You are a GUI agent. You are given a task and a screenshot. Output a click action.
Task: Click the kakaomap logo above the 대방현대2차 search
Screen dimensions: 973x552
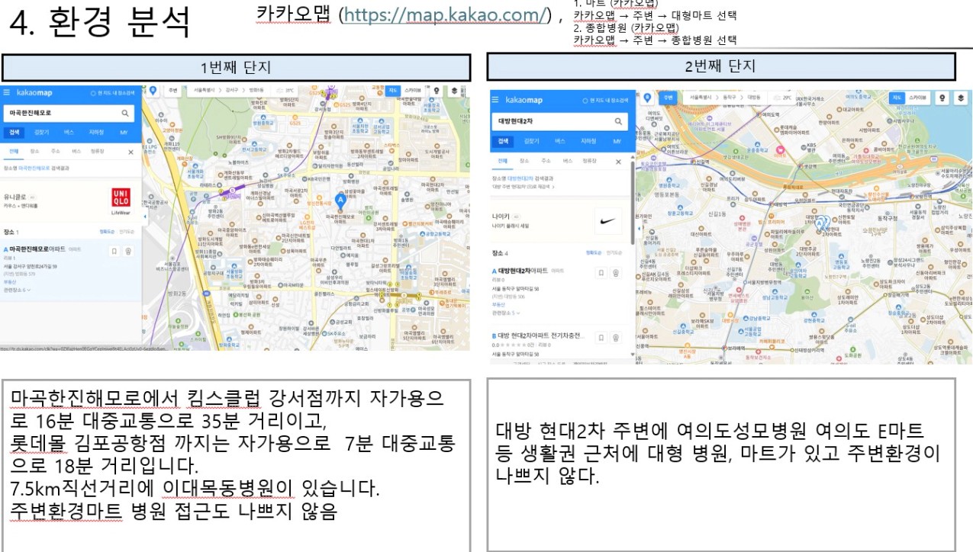524,100
